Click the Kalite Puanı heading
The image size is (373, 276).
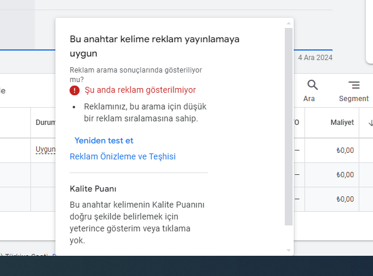[x=93, y=189]
